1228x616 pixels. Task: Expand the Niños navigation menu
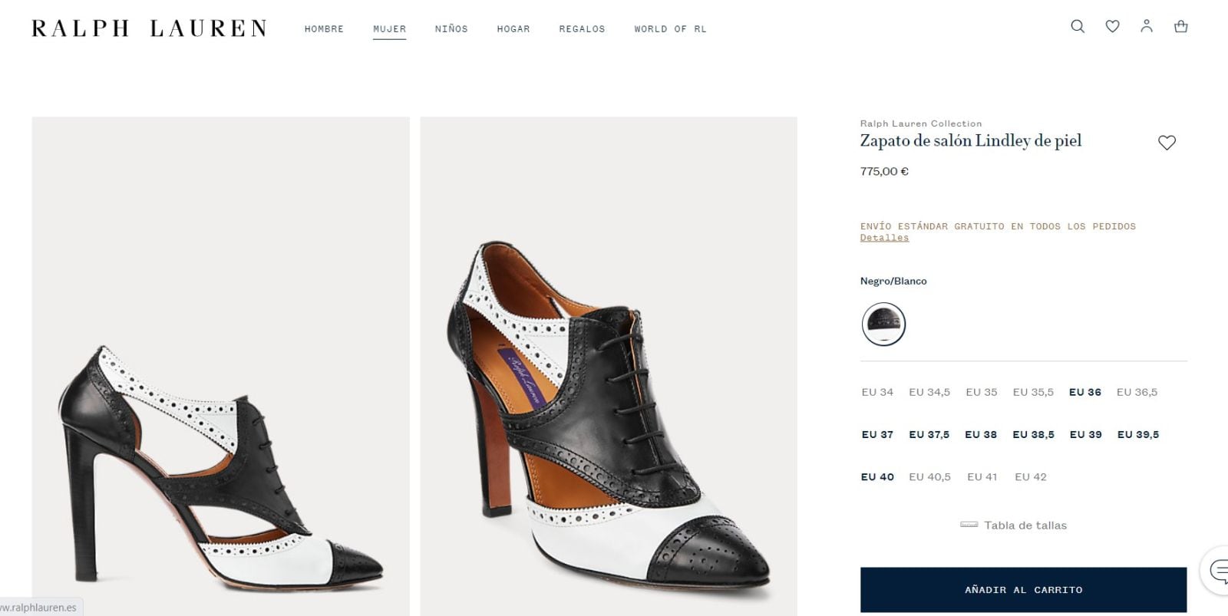451,29
